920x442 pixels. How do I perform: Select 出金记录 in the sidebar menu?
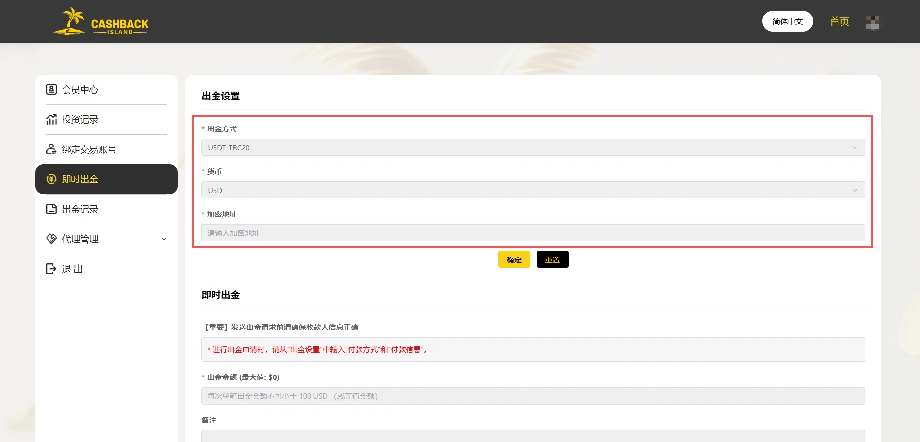pyautogui.click(x=80, y=209)
